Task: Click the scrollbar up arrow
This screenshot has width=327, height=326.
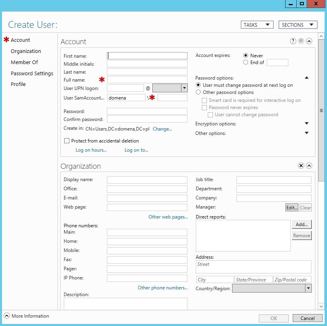Action: pos(321,36)
